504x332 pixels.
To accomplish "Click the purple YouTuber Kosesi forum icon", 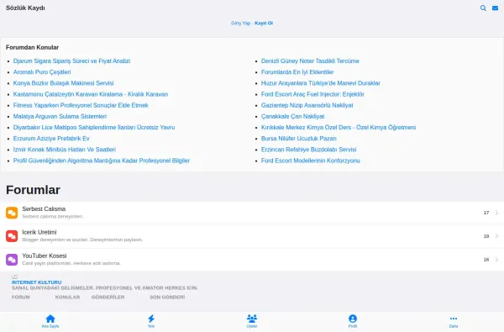I will [12, 260].
